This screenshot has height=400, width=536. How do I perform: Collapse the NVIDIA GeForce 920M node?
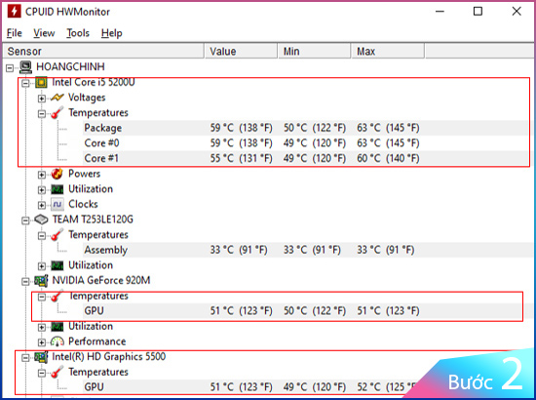pyautogui.click(x=25, y=282)
